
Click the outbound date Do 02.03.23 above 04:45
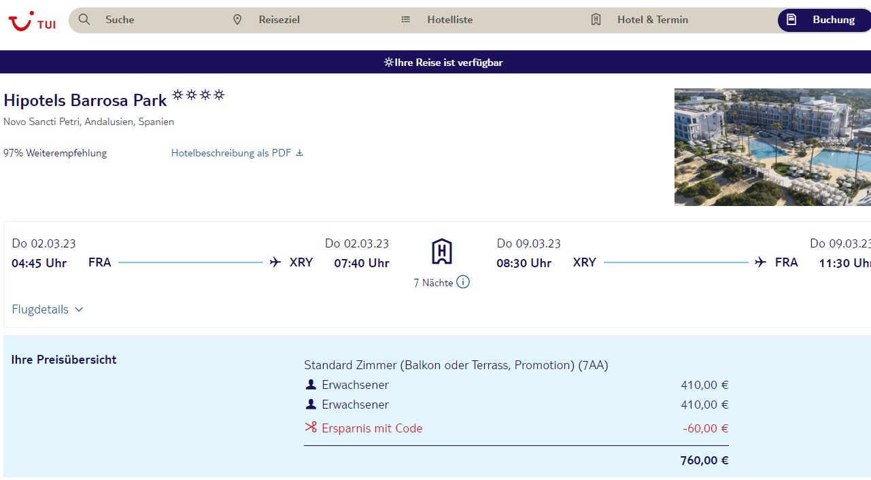point(44,243)
